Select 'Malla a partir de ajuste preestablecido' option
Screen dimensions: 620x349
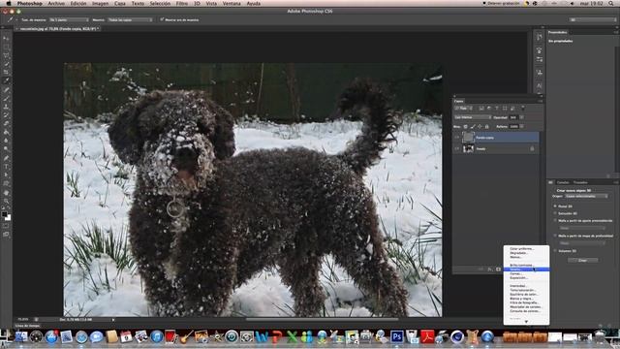[x=555, y=220]
